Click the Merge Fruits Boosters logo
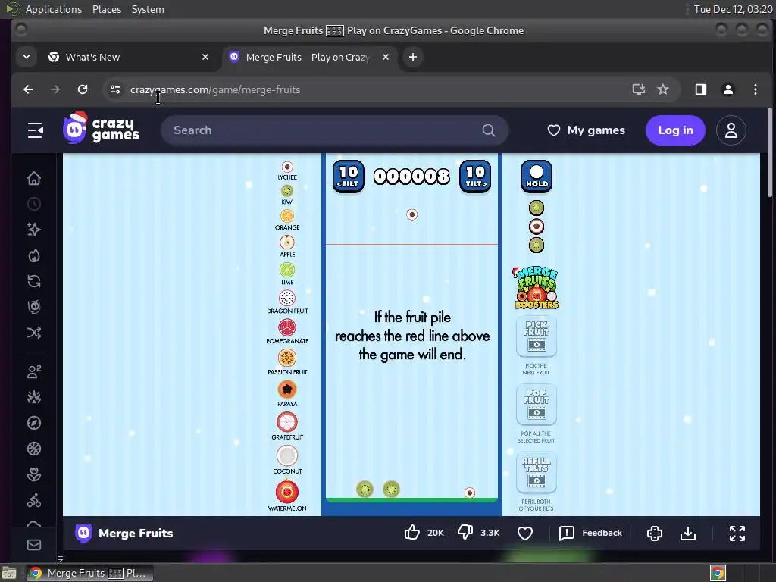This screenshot has width=776, height=582. pyautogui.click(x=537, y=287)
